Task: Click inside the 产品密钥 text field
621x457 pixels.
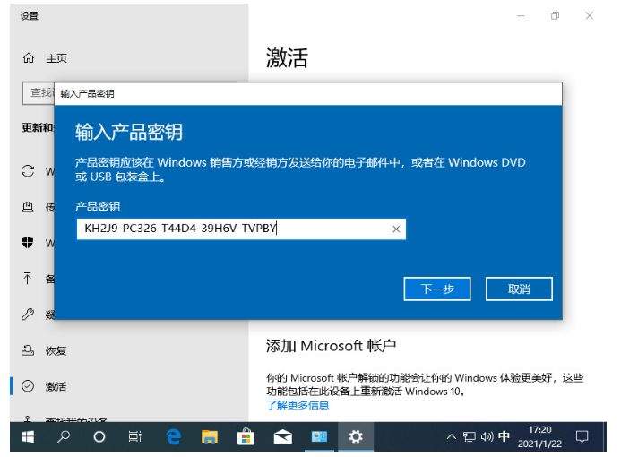Action: 233,229
